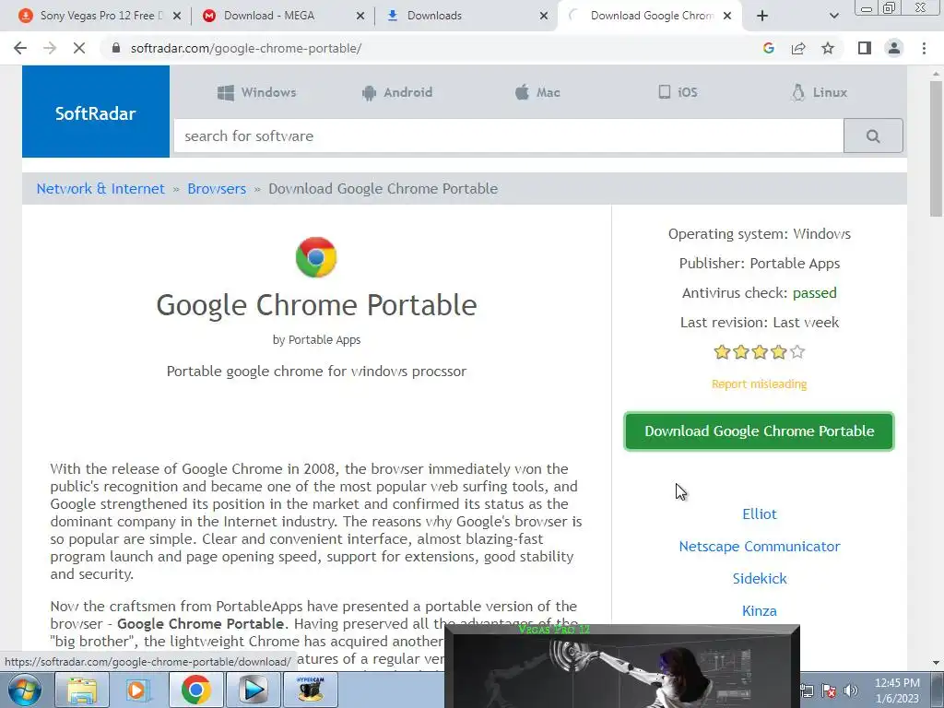Screen dimensions: 944x708
Task: Close the Sony Vegas Pro 12 tab
Action: click(x=177, y=16)
